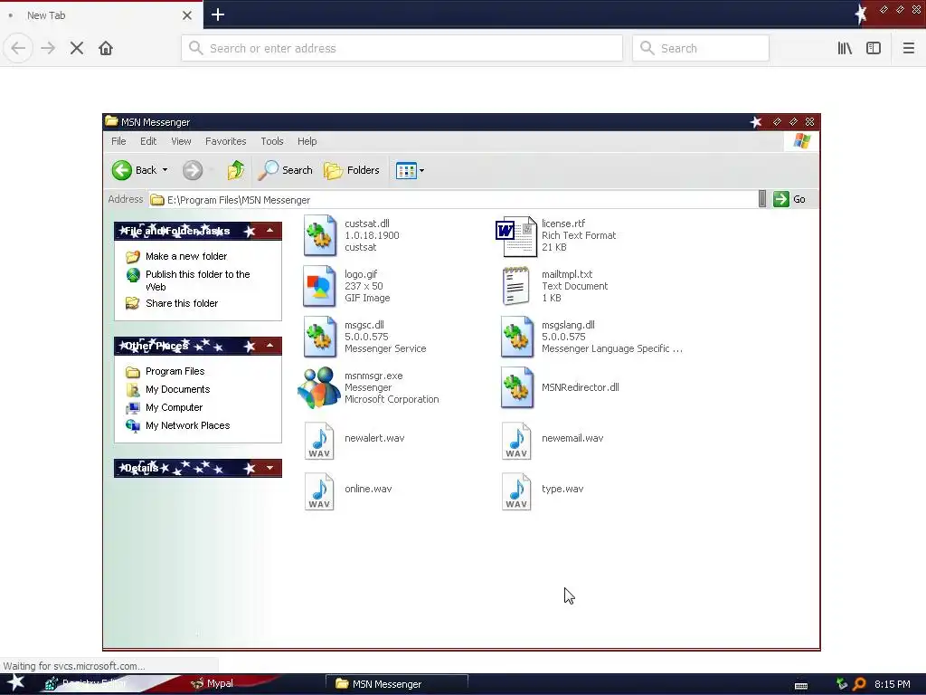Open the browser Library icon
Image resolution: width=926 pixels, height=695 pixels.
pos(845,48)
